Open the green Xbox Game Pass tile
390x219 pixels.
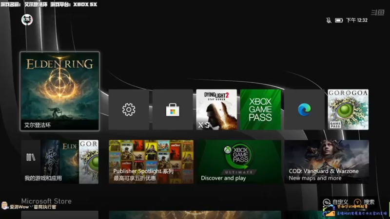pyautogui.click(x=260, y=109)
